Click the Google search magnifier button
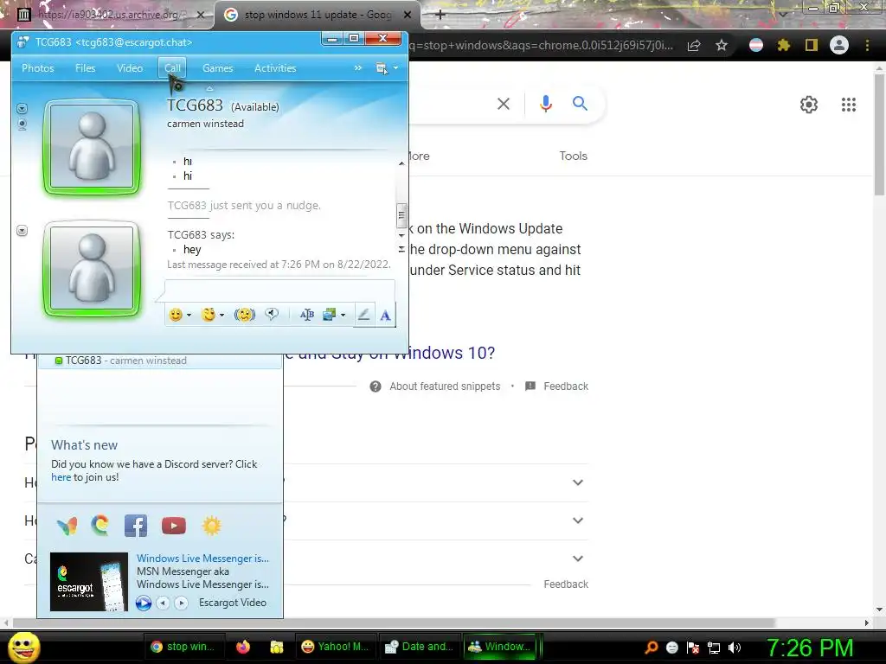The image size is (886, 664). pos(580,104)
